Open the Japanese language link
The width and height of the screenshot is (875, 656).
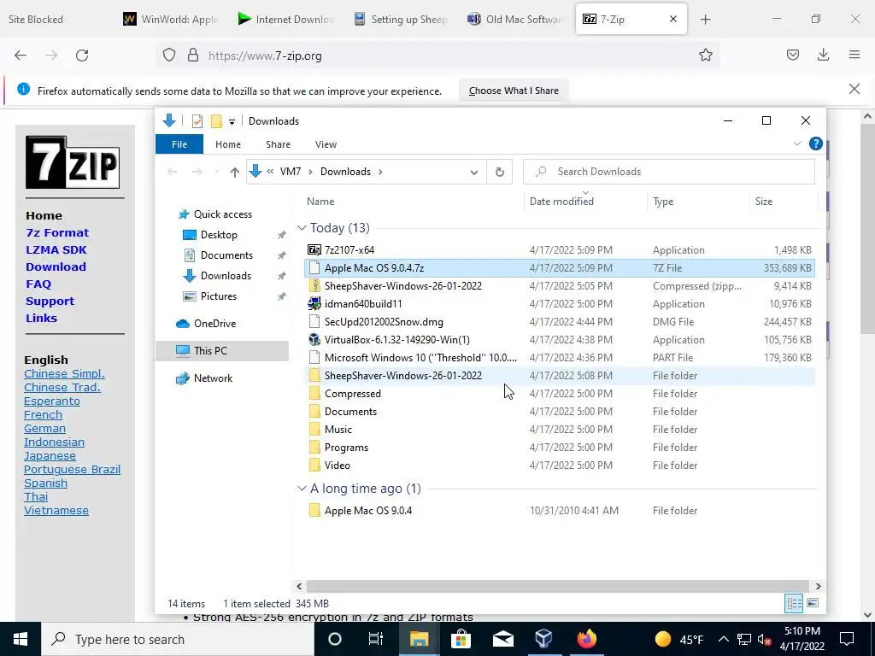click(50, 456)
